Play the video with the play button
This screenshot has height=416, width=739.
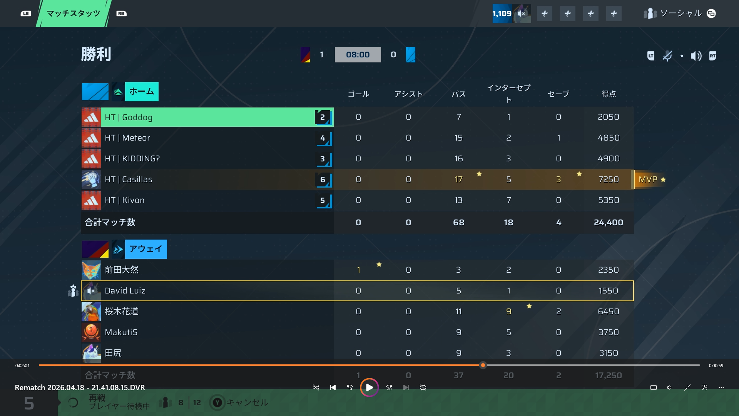(x=369, y=387)
